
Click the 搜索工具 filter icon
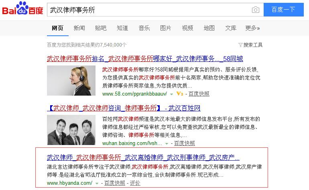point(240,45)
